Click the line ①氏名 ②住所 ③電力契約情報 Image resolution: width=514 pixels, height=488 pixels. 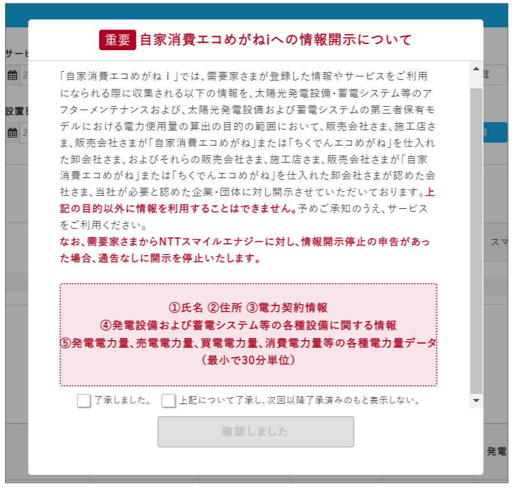click(248, 308)
